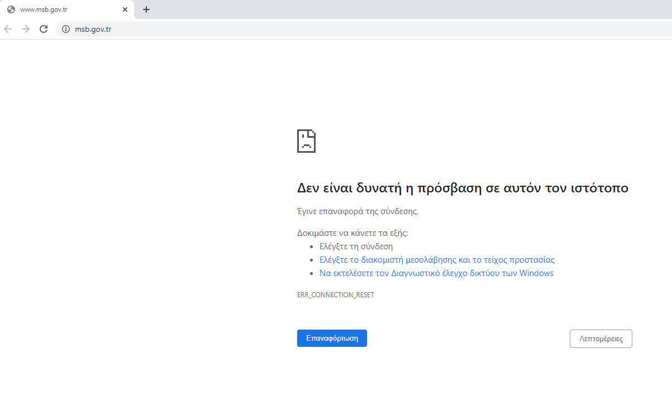This screenshot has width=672, height=416.
Task: View site information via the info icon
Action: [66, 29]
